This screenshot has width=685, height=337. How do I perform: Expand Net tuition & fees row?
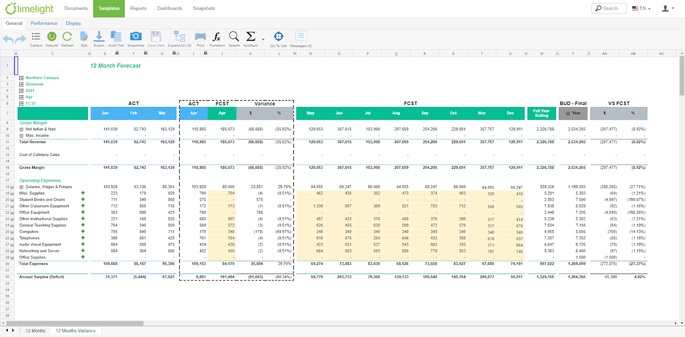point(21,129)
